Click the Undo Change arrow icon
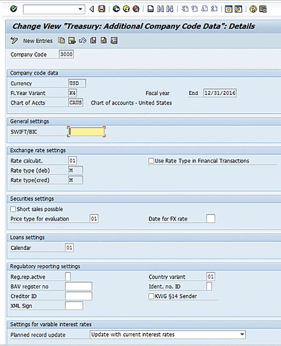This screenshot has width=281, height=346. pyautogui.click(x=82, y=41)
